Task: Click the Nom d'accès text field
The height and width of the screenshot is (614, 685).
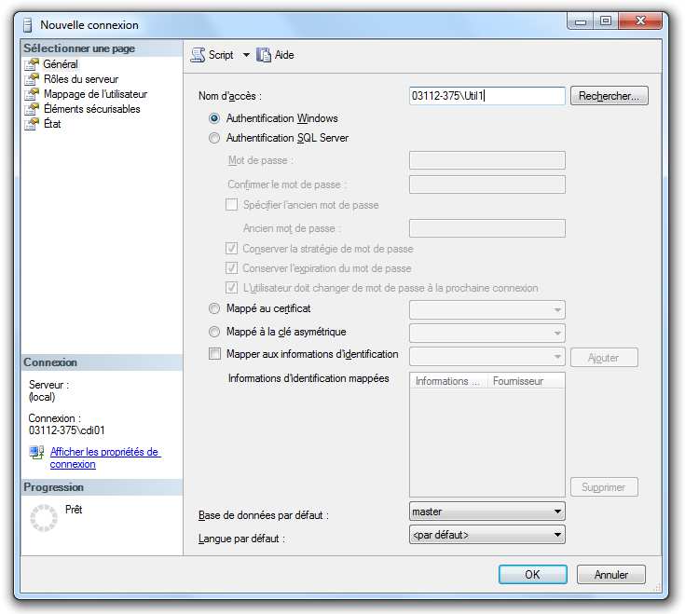Action: click(486, 96)
